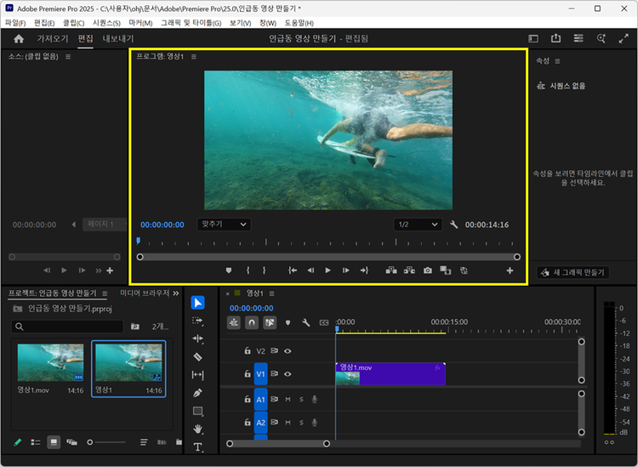Screen dimensions: 638x467
Task: Toggle snap in the timeline
Action: click(x=252, y=322)
